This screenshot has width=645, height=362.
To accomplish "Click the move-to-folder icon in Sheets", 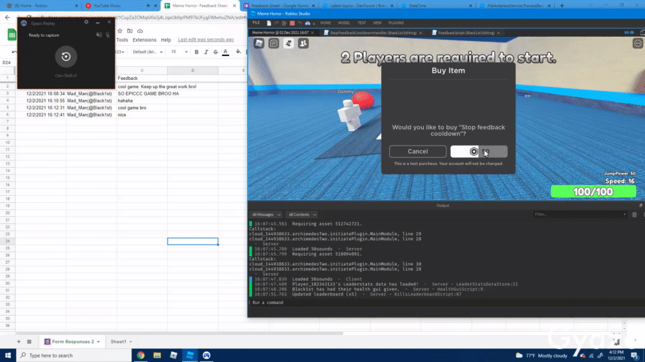I will pos(130,31).
